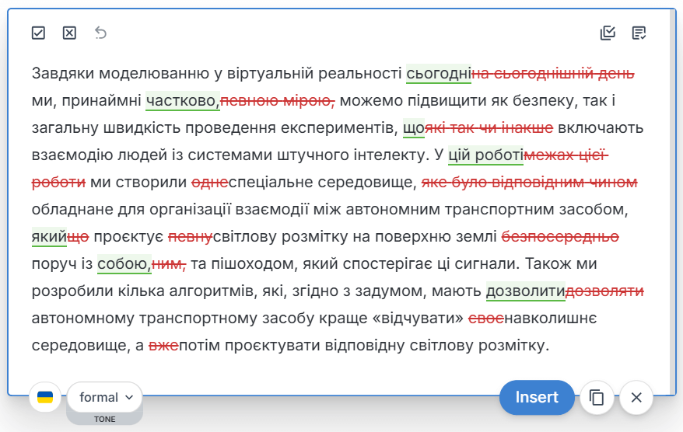Click the show changes checklist icon
683x432 pixels.
pos(608,33)
